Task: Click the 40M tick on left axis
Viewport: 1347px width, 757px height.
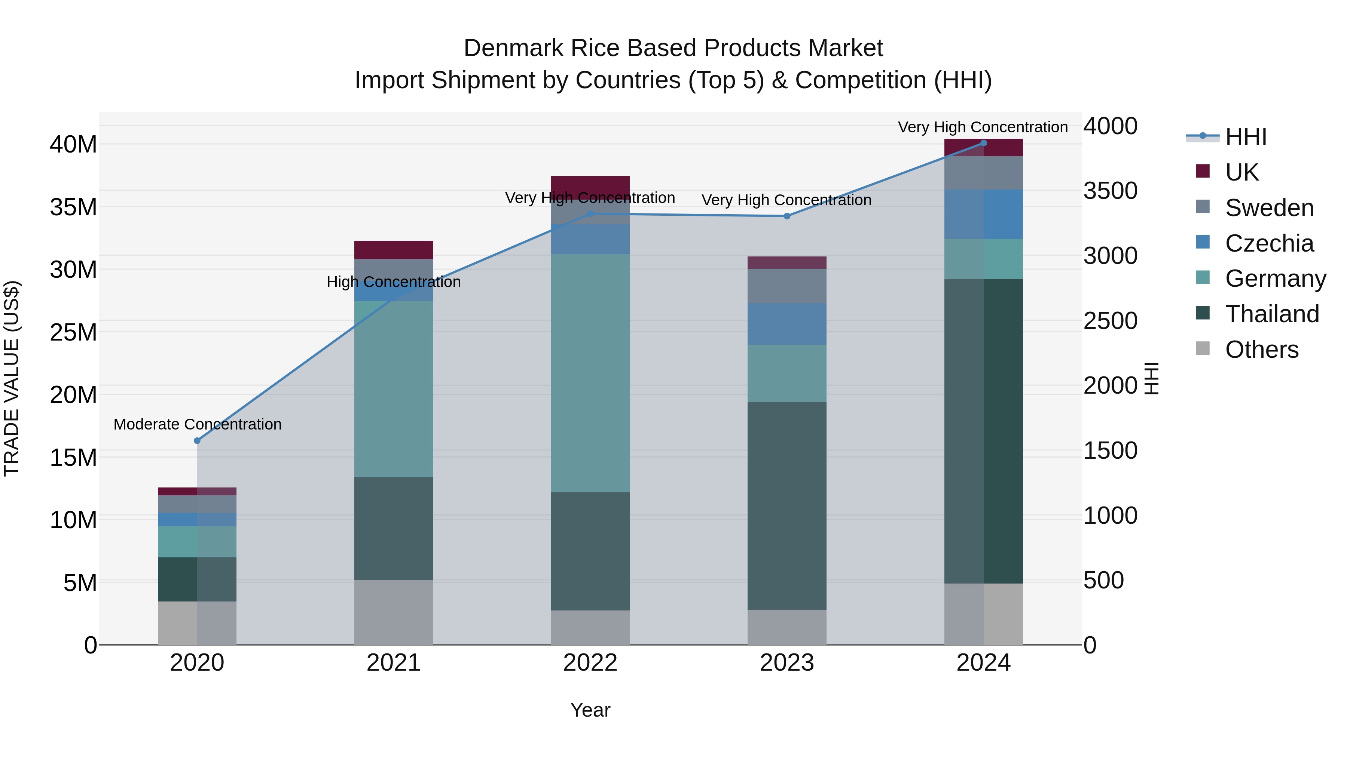Action: point(73,145)
